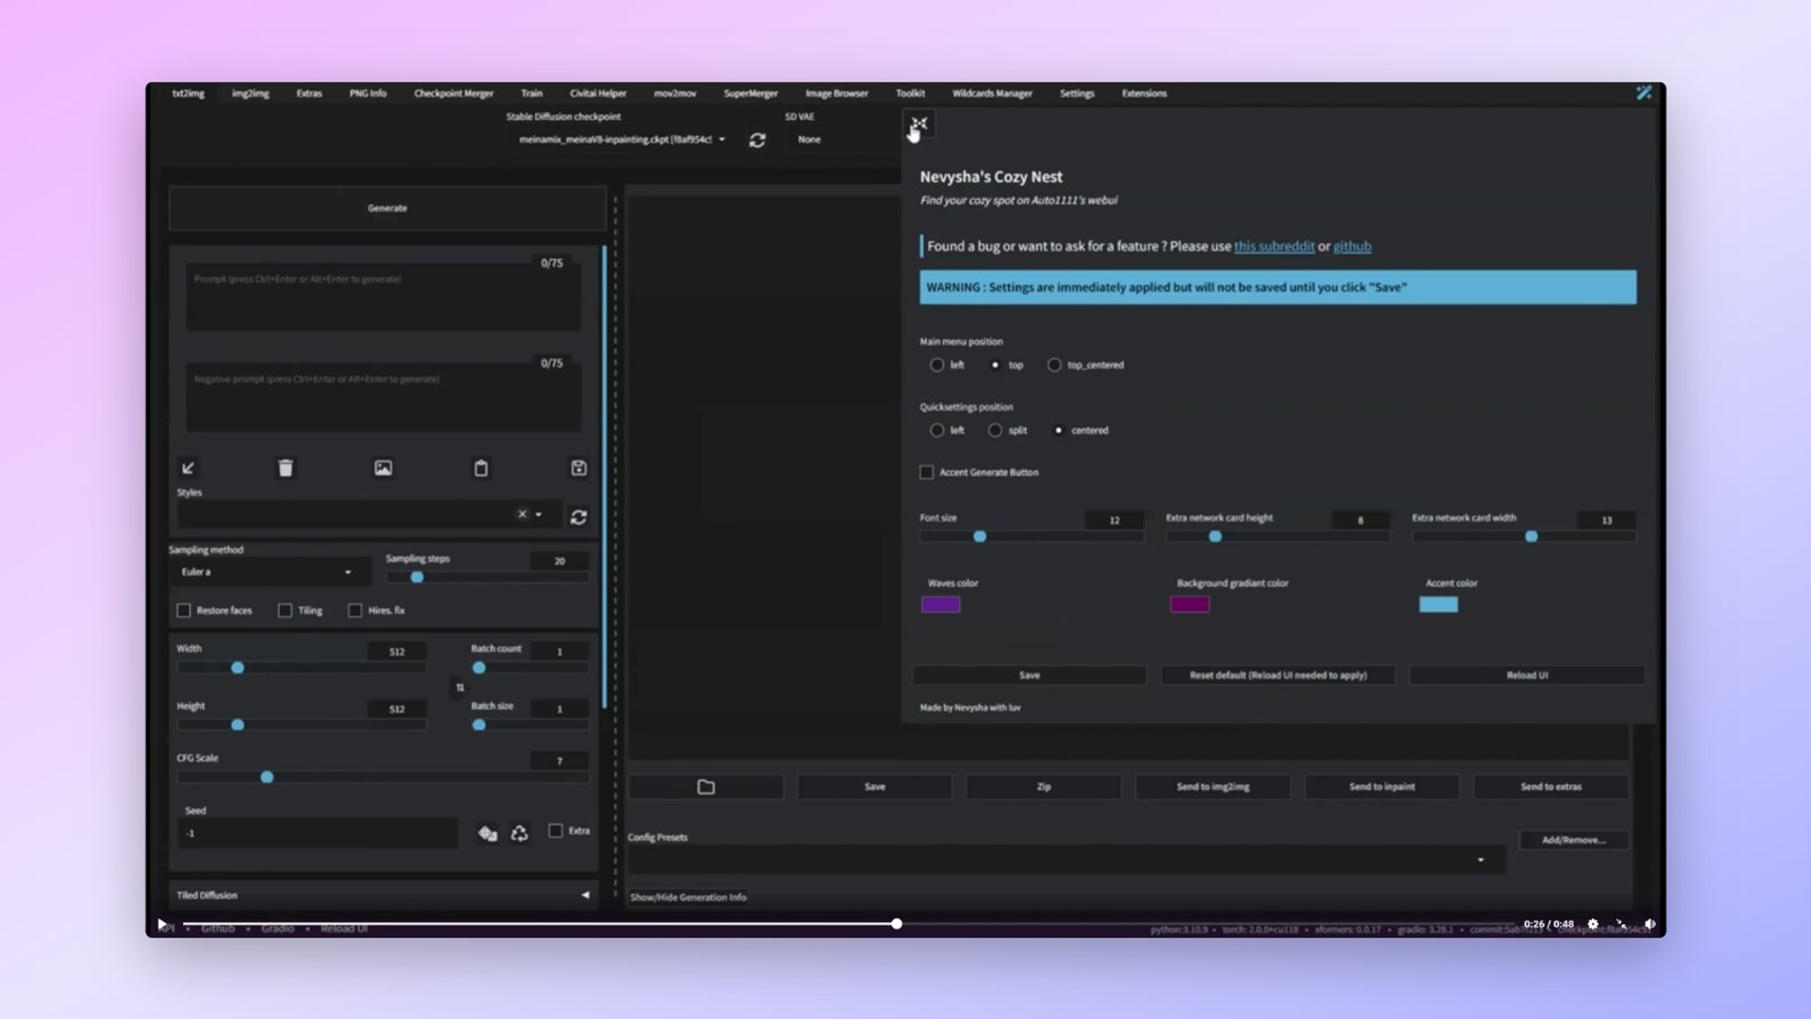The width and height of the screenshot is (1811, 1019).
Task: Open the Styles dropdown arrow
Action: click(x=539, y=514)
